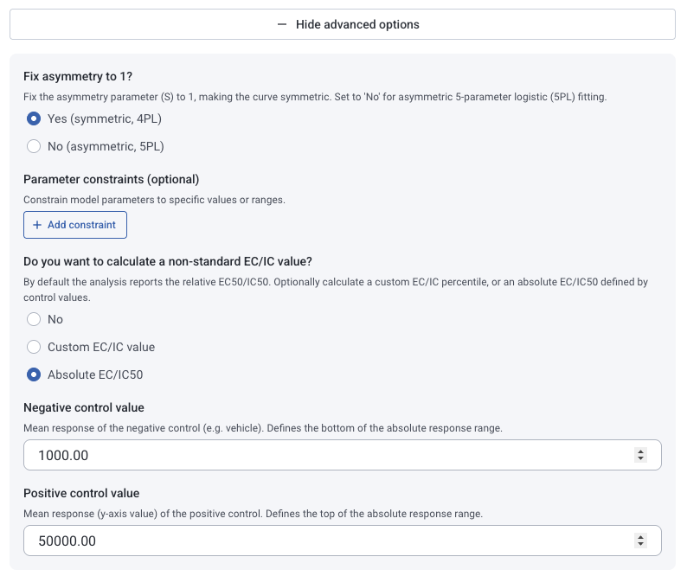This screenshot has height=576, width=687.
Task: Select Yes (symmetric, 4PL) radio option
Action: tap(34, 118)
